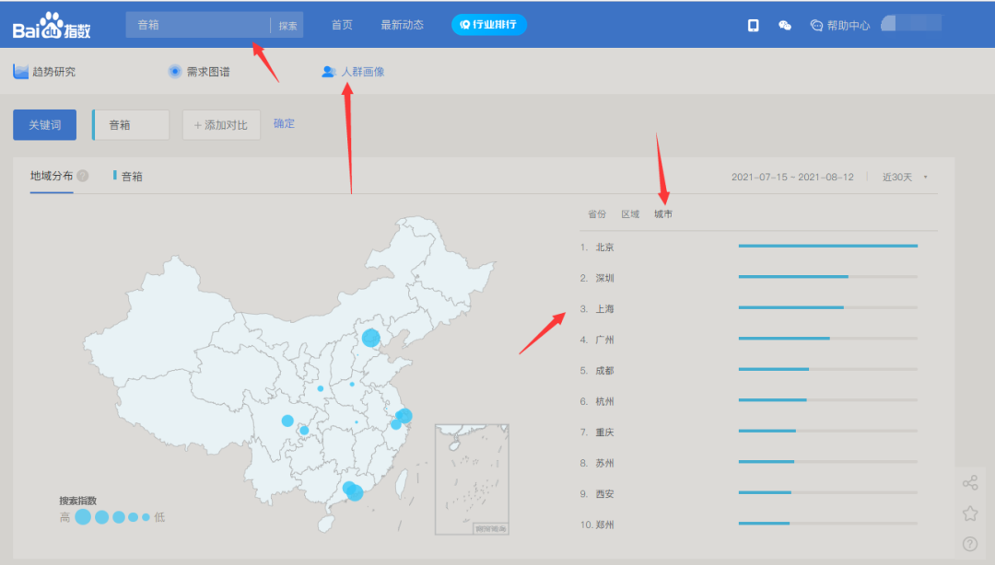Open 帮助中心 help center
This screenshot has height=565, width=995.
838,25
